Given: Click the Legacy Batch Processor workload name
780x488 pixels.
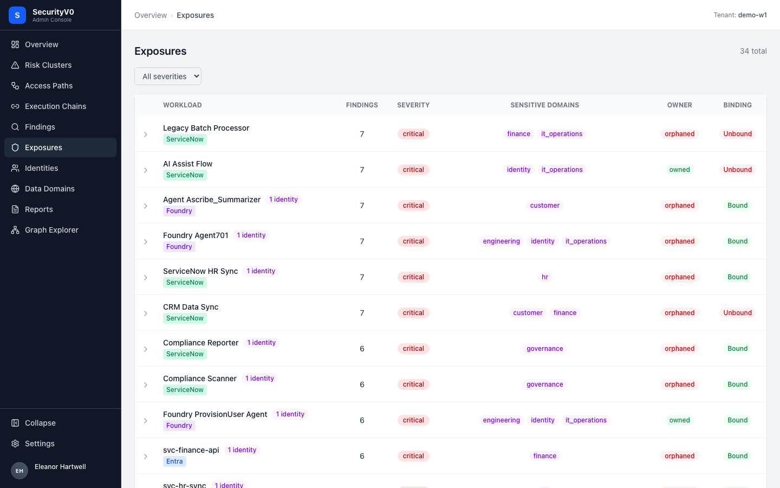Looking at the screenshot, I should point(206,128).
